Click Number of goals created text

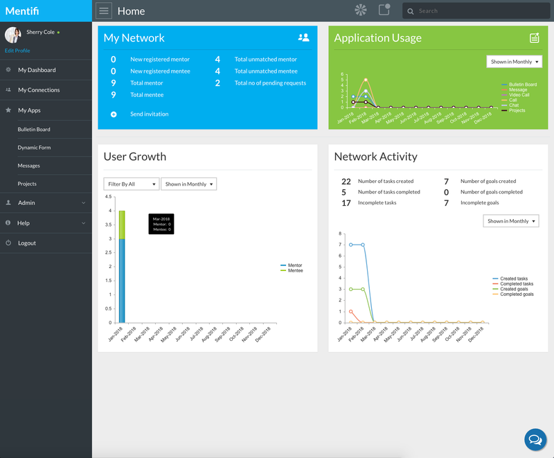coord(488,181)
